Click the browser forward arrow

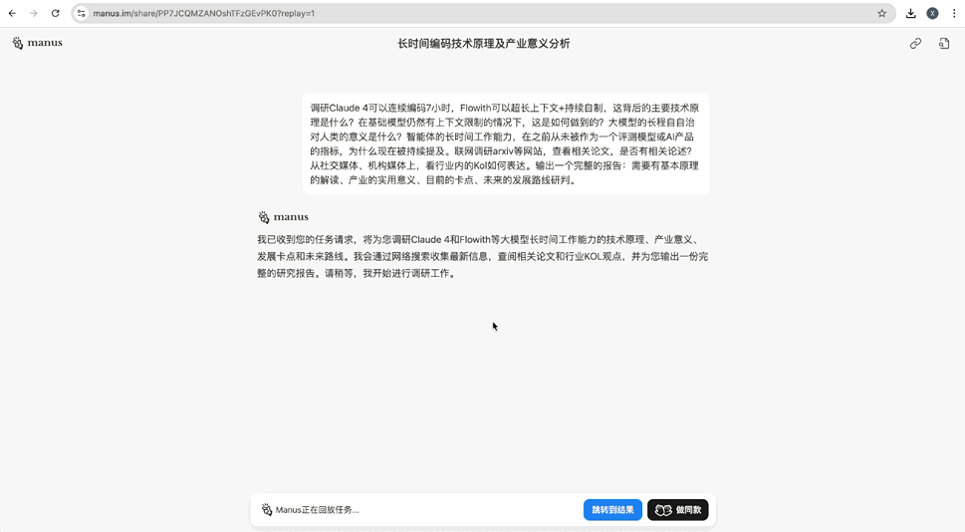(33, 13)
